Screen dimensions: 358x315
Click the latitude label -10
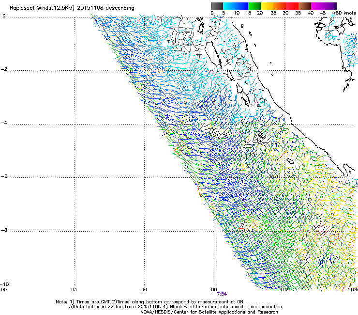[4, 284]
